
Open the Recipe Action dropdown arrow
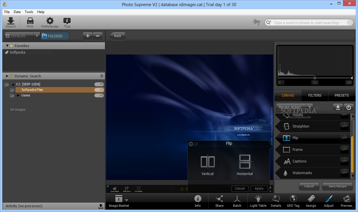tap(310, 107)
